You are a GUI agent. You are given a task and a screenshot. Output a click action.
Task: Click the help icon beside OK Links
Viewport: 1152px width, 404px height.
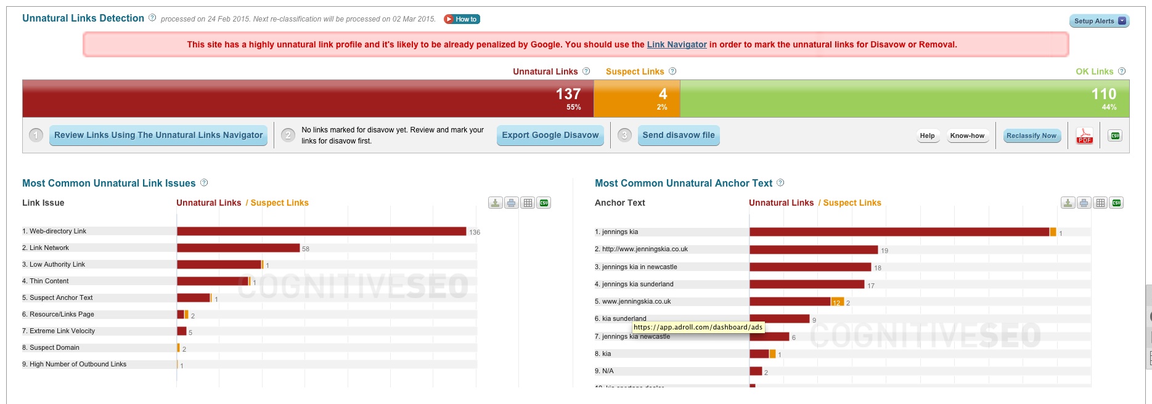point(1122,71)
